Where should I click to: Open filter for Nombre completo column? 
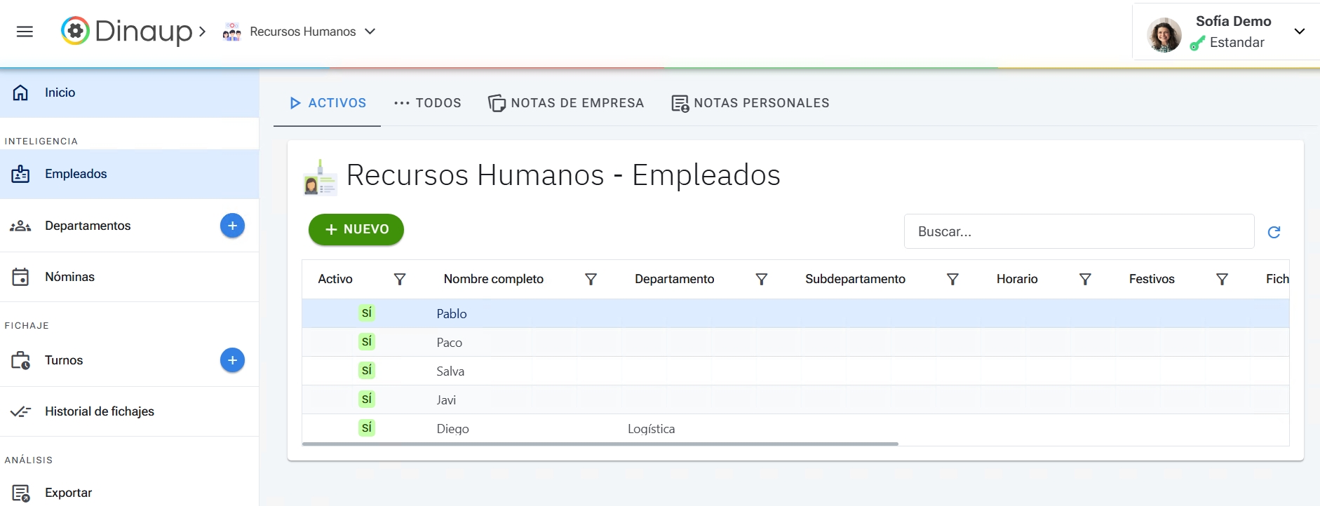591,279
